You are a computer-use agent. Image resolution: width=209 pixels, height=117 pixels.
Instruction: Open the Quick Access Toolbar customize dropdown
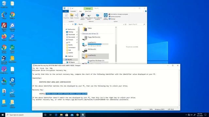pyautogui.click(x=72, y=8)
